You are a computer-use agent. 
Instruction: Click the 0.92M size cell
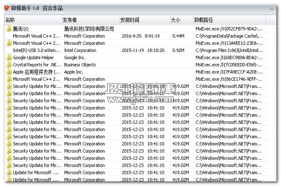tap(178, 50)
